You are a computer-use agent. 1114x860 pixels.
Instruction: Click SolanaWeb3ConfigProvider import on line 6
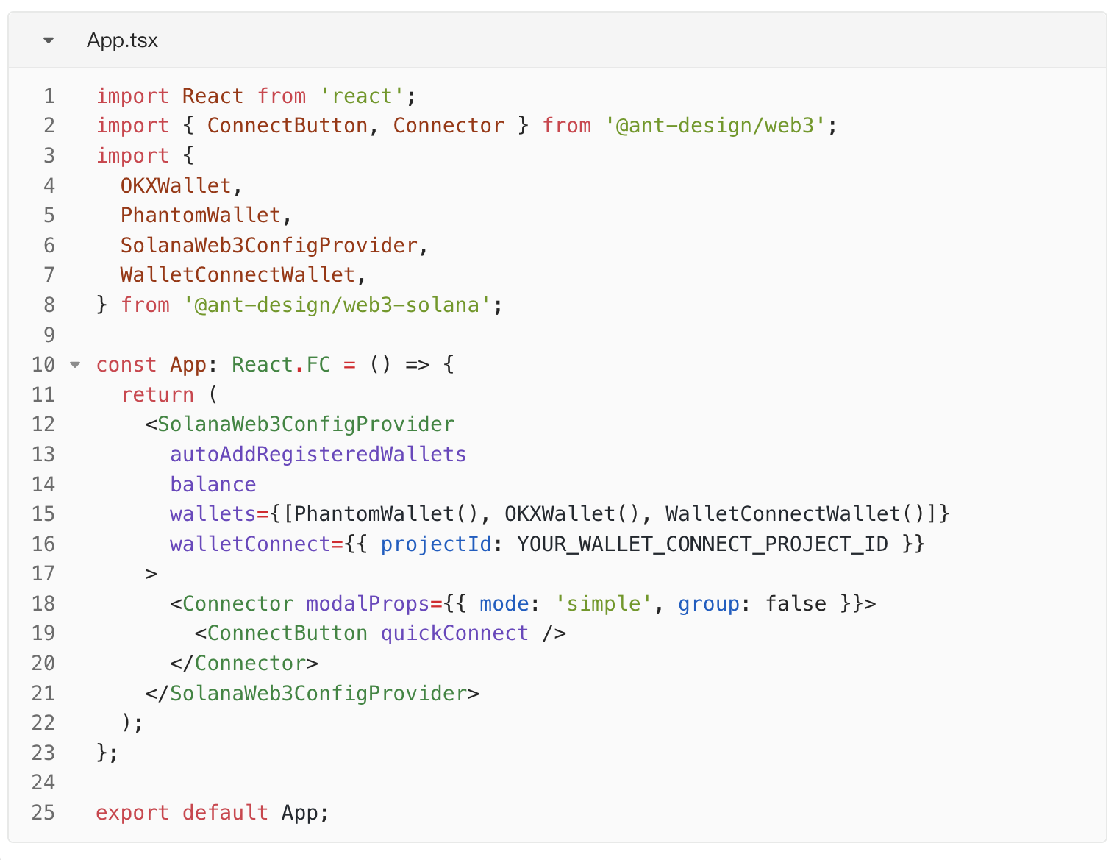click(x=269, y=246)
